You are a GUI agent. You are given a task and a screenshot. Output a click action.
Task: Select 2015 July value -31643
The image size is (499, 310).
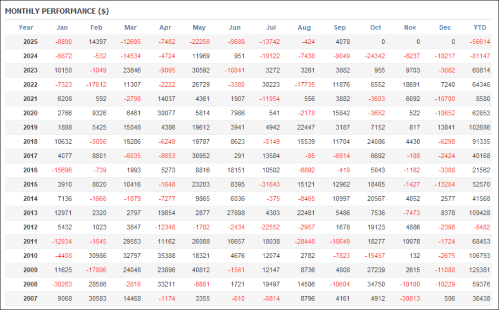pyautogui.click(x=269, y=184)
